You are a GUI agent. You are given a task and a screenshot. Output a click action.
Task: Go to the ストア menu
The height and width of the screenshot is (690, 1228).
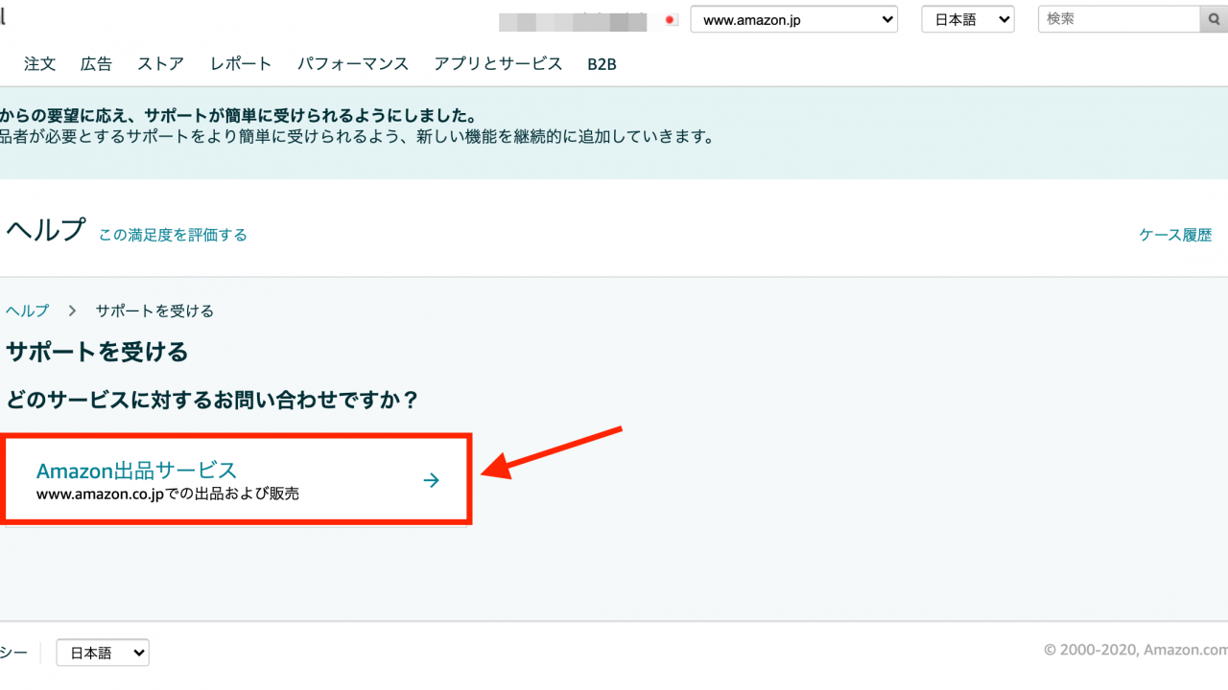(160, 64)
